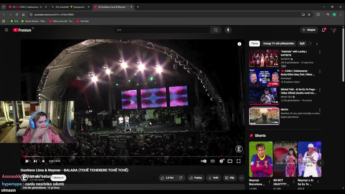
Task: Open the CANLI Galatasaray live stream thumbnail
Action: tap(264, 78)
